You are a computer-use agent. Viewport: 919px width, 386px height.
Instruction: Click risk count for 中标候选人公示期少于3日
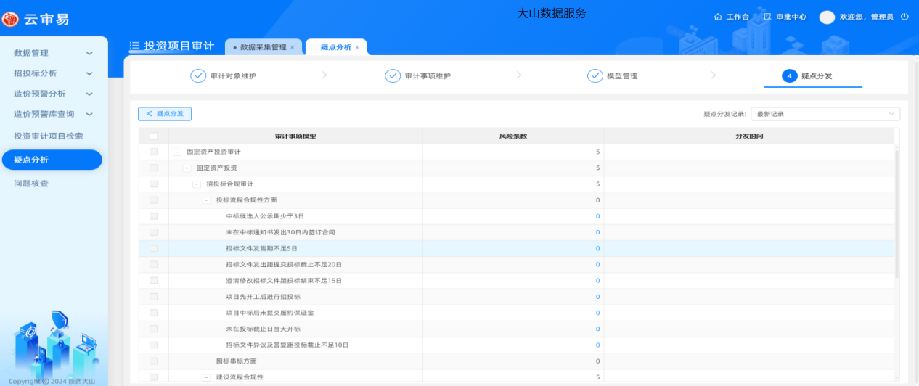(x=598, y=216)
